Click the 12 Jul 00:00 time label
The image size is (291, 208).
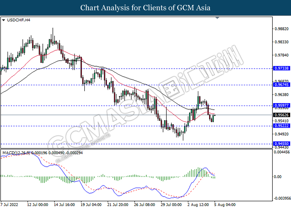pos(38,205)
